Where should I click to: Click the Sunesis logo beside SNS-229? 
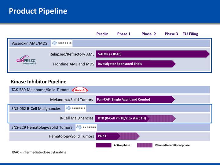[86, 127]
